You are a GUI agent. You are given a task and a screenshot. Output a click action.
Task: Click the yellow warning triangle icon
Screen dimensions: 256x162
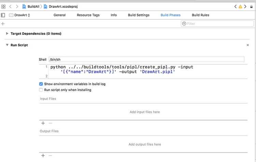(240, 6)
